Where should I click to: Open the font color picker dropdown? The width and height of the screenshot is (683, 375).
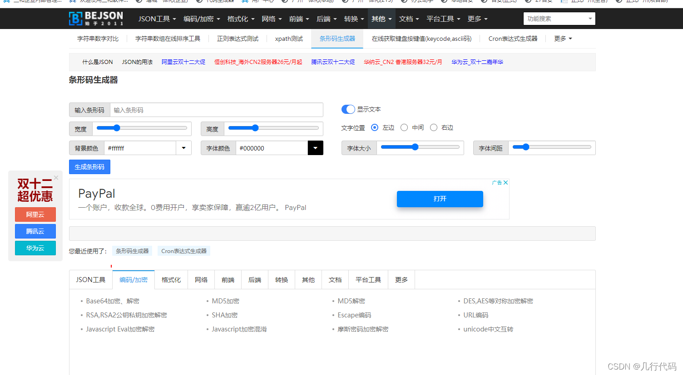315,148
